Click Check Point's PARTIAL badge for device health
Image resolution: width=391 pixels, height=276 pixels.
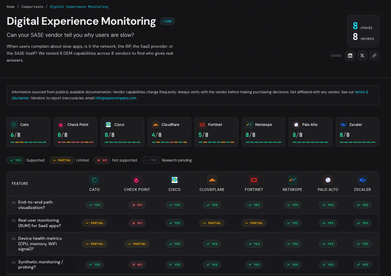pyautogui.click(x=137, y=244)
